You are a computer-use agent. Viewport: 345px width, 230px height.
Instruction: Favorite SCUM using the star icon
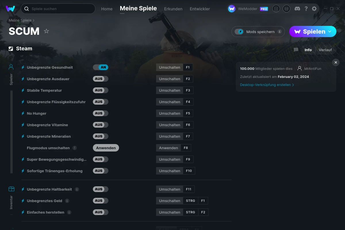click(46, 31)
